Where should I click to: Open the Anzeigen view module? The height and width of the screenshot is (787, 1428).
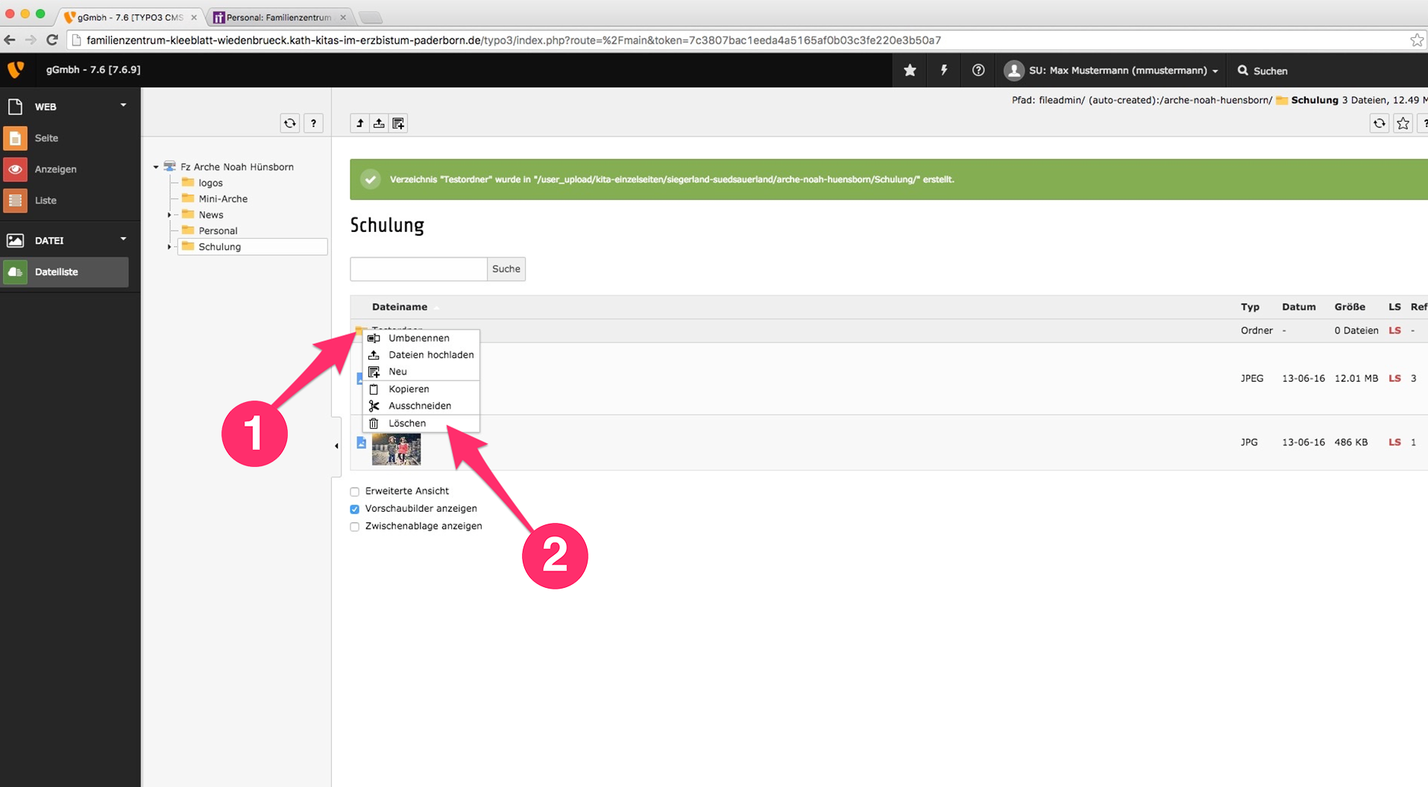click(x=55, y=169)
